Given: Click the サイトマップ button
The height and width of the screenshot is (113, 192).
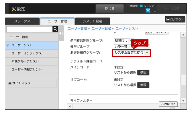Looking at the screenshot, I should (x=32, y=83).
